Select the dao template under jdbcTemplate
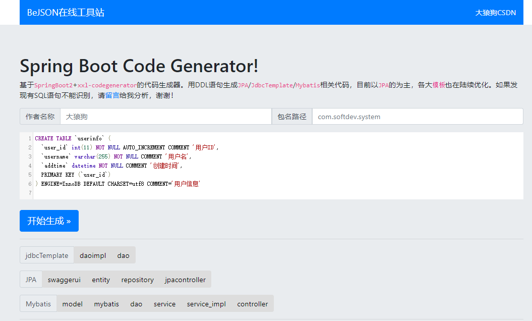This screenshot has width=532, height=321. tap(123, 255)
